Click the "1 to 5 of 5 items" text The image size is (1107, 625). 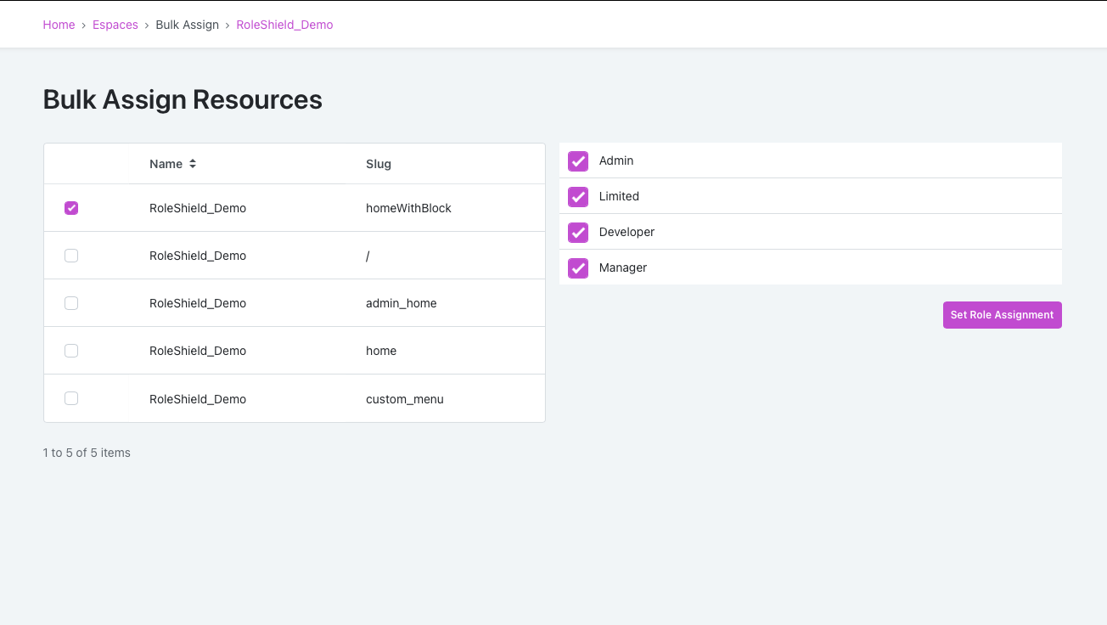[87, 453]
